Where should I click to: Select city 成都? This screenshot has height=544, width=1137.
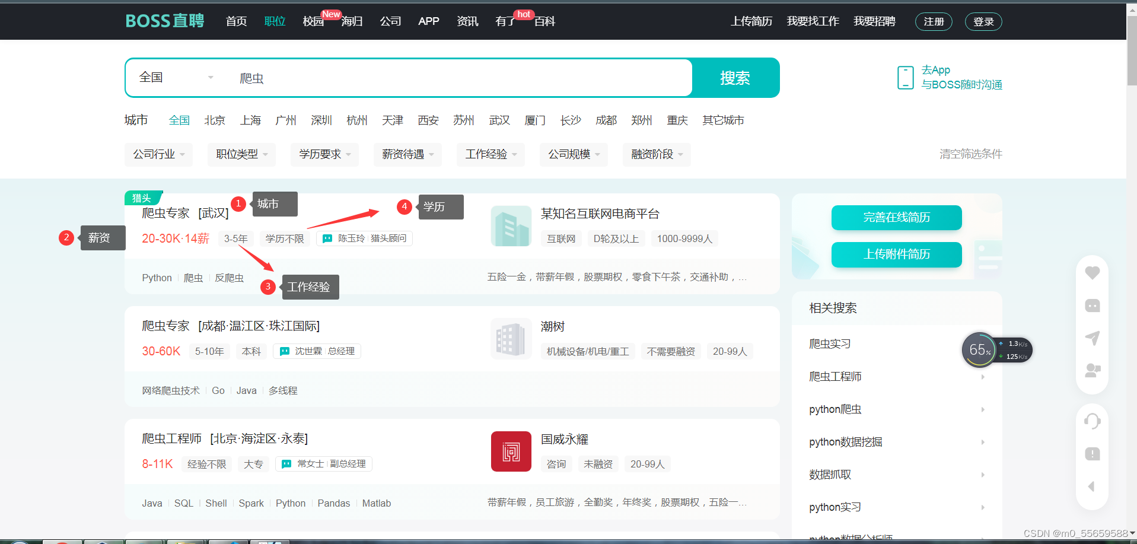tap(606, 120)
